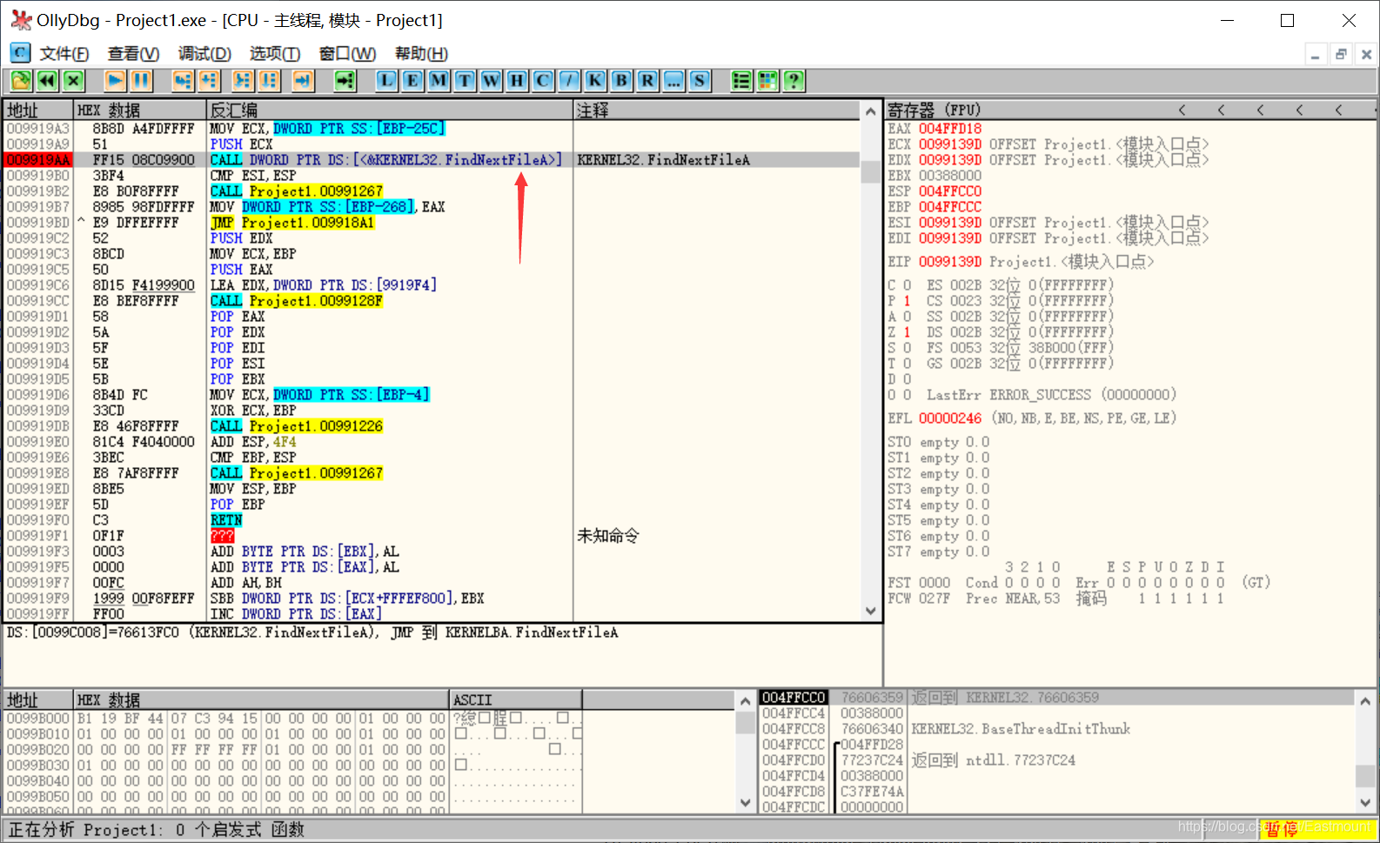Image resolution: width=1380 pixels, height=843 pixels.
Task: Select EIP 0099139D register line
Action: pos(1021,262)
